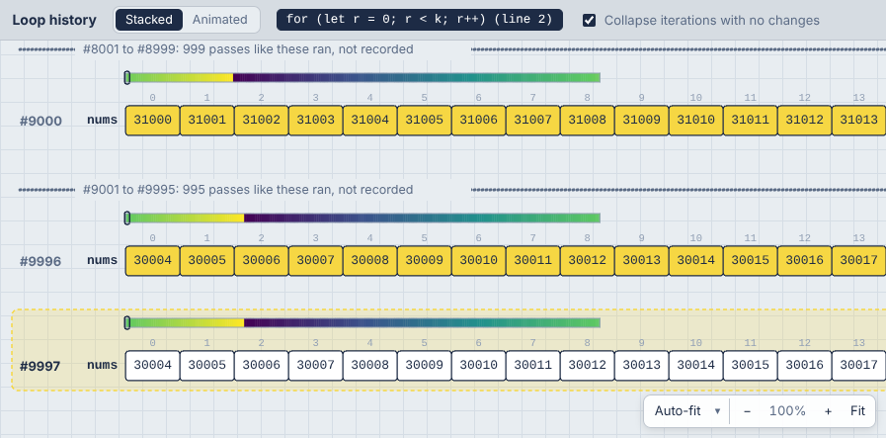886x438 pixels.
Task: Zoom out with the minus button
Action: tap(747, 411)
